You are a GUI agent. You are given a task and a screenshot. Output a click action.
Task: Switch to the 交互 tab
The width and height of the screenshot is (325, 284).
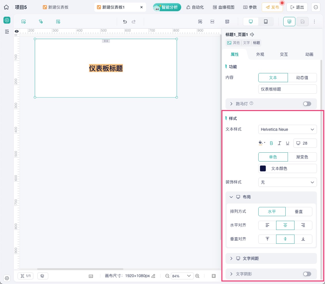pyautogui.click(x=284, y=55)
